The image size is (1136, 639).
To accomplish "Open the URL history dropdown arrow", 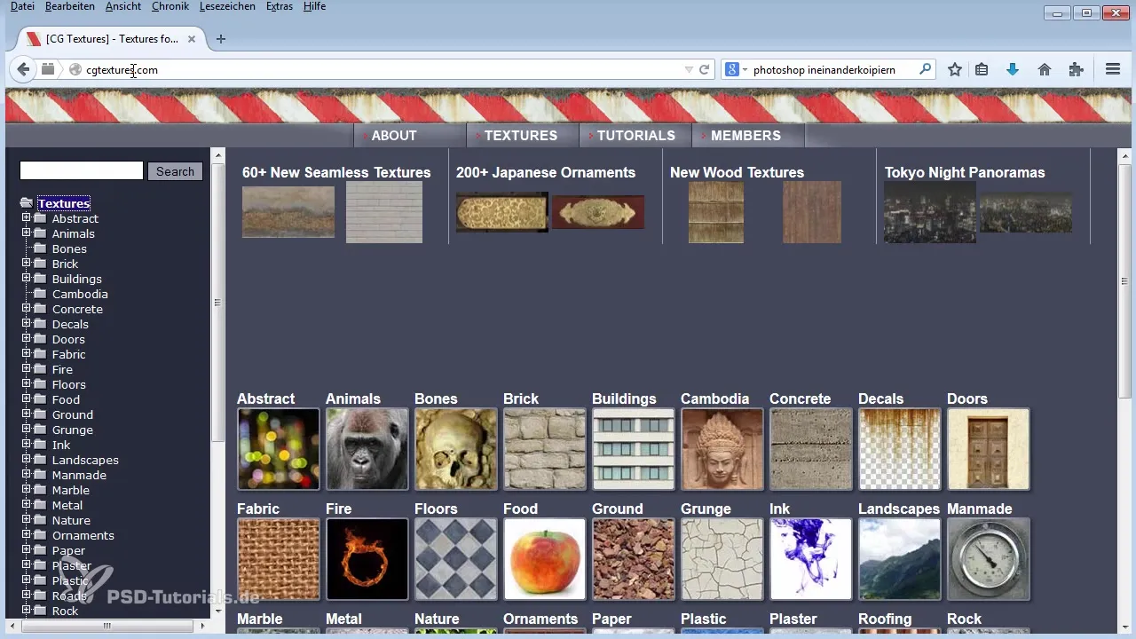I will coord(689,69).
